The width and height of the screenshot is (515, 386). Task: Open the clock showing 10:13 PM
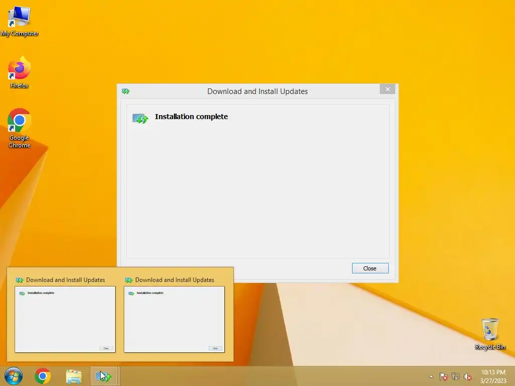click(x=493, y=376)
